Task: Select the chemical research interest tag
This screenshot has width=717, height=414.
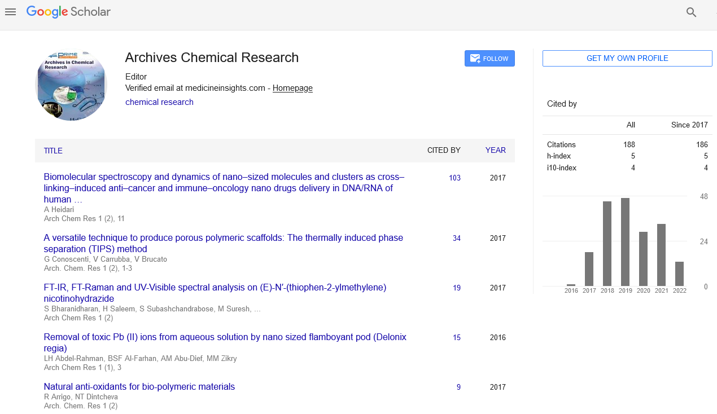Action: 159,102
